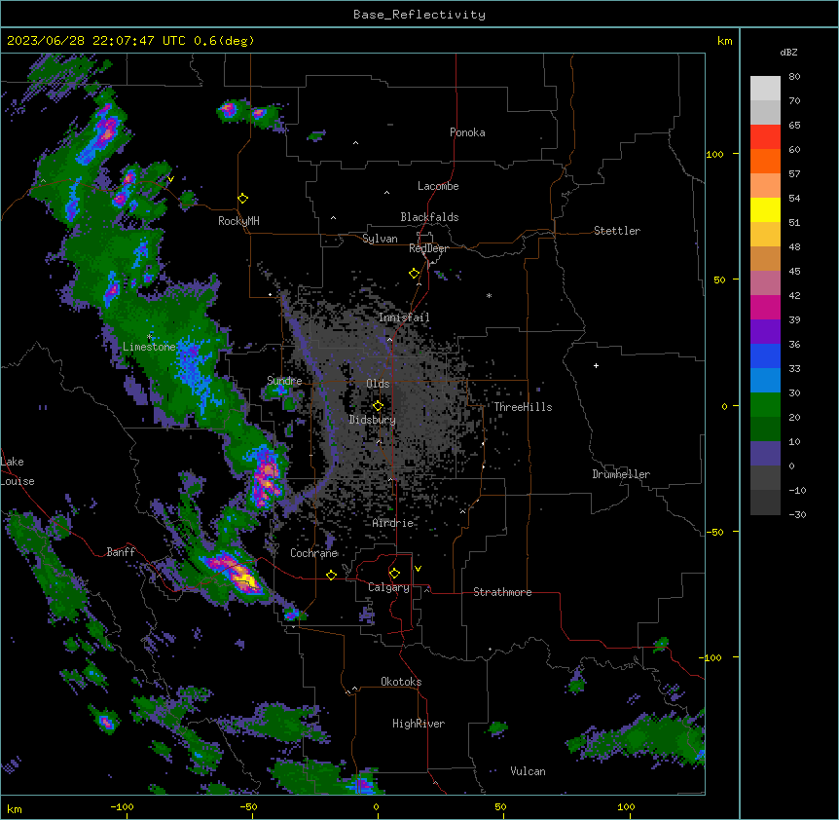This screenshot has width=839, height=820.
Task: Click the orange 57-60 dBZ legend swatch
Action: [765, 161]
